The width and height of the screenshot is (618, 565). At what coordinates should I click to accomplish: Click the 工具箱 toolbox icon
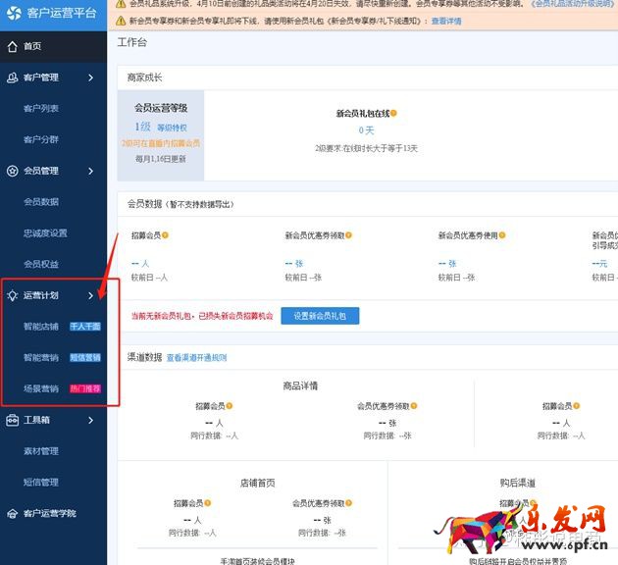pyautogui.click(x=13, y=420)
